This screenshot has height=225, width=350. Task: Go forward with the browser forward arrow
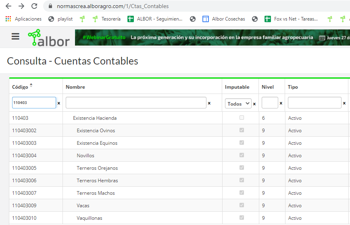[x=21, y=6]
